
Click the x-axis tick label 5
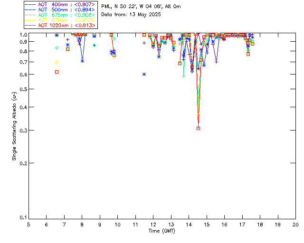click(28, 224)
